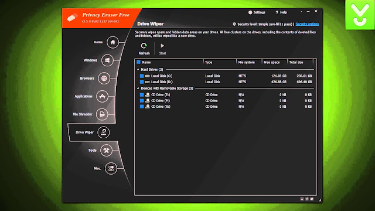375x211 pixels.
Task: Click the disc icon beside CD Drive (E:)
Action: [x=148, y=95]
